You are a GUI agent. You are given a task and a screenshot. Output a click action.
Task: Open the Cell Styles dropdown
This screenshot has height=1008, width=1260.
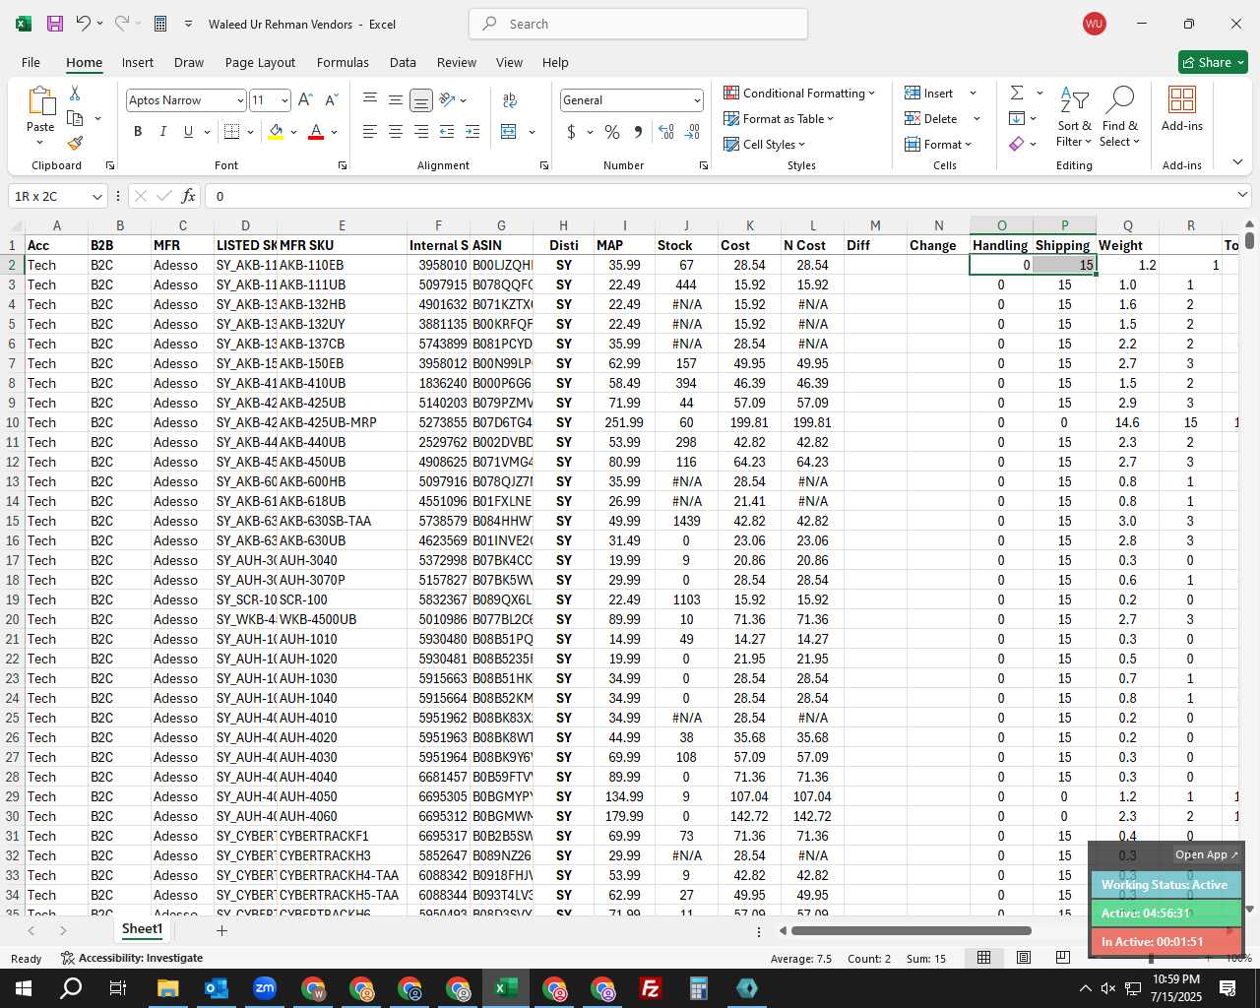[x=765, y=144]
